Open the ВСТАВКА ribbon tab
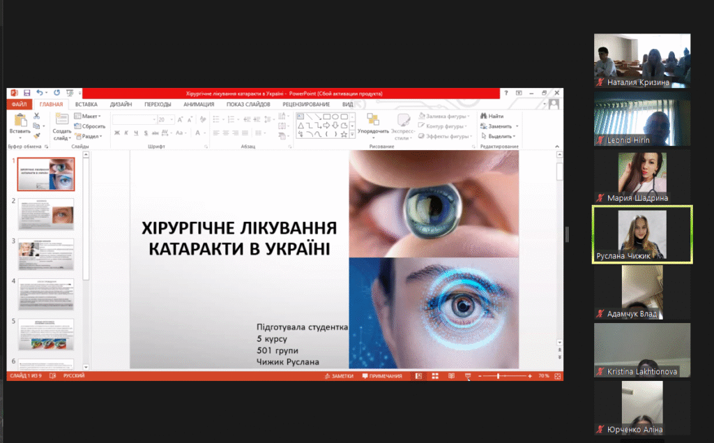 (x=86, y=105)
